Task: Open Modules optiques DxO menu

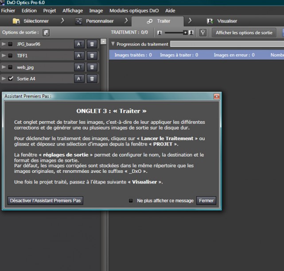Action: click(134, 11)
